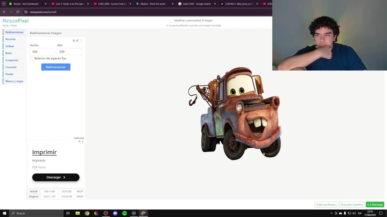Open Google Chrome taskbar icon
The width and height of the screenshot is (387, 217).
point(87,213)
